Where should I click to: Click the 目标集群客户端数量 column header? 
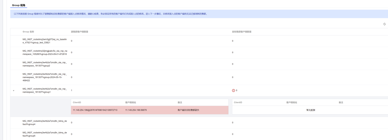(x=241, y=32)
